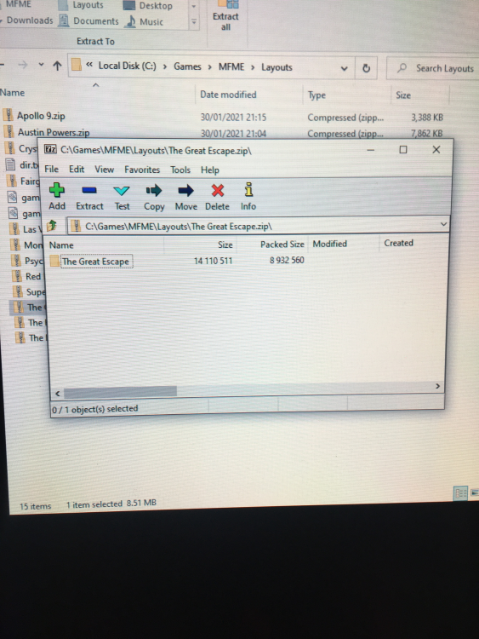
Task: Click the 7-Zip horizontal scrollbar thumb
Action: [x=120, y=392]
